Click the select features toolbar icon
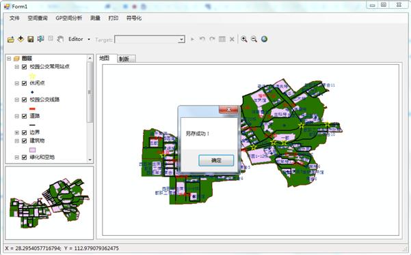The height and width of the screenshot is (255, 411). click(40, 39)
